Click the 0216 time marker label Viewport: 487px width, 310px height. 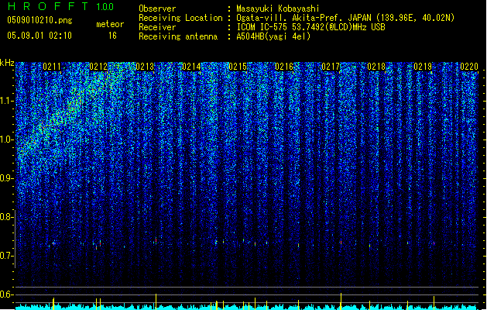click(x=284, y=67)
